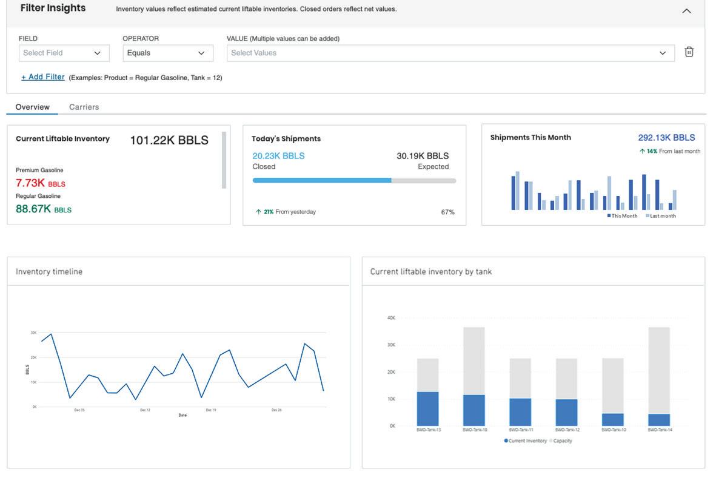The width and height of the screenshot is (716, 480).
Task: Delete filter using the trash icon
Action: 689,52
